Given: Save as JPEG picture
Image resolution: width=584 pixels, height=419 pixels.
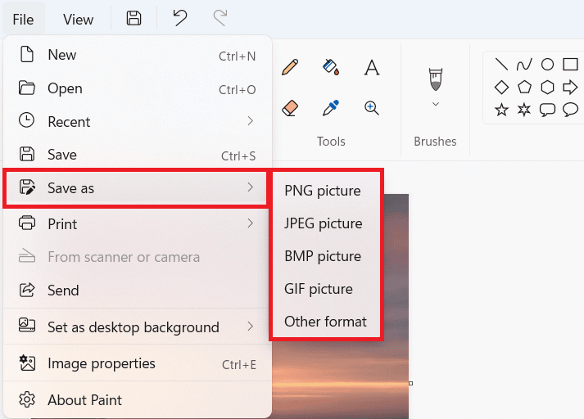Looking at the screenshot, I should 326,223.
